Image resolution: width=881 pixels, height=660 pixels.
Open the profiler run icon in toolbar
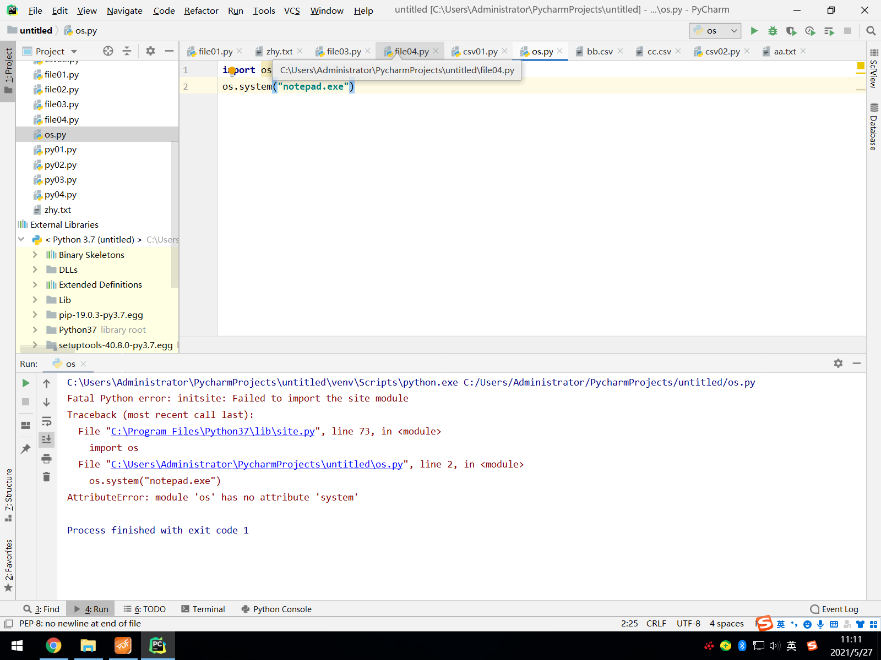click(x=810, y=31)
